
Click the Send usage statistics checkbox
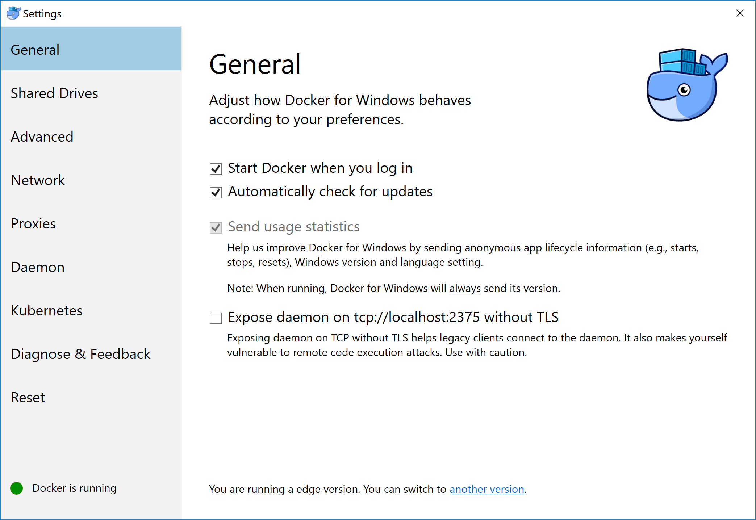216,227
